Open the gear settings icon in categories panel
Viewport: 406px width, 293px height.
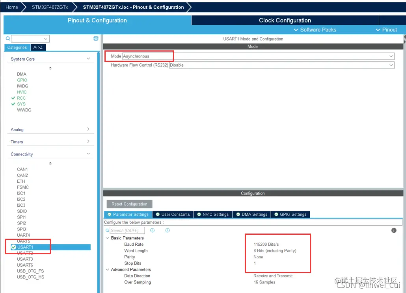[96, 39]
